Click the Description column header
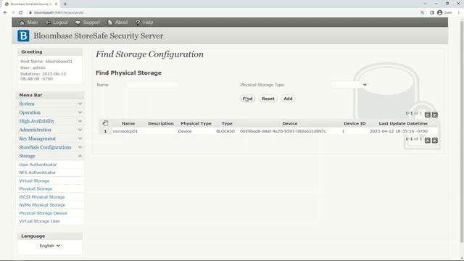464x261 pixels. [x=161, y=123]
